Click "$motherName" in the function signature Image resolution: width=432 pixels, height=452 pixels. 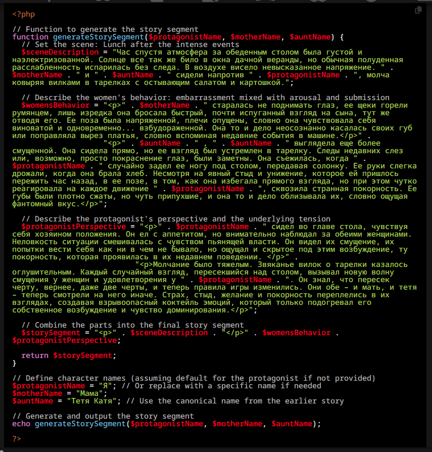(255, 37)
